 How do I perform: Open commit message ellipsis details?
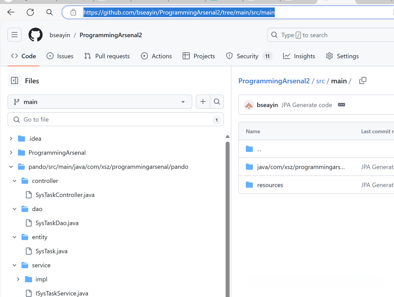[x=341, y=104]
